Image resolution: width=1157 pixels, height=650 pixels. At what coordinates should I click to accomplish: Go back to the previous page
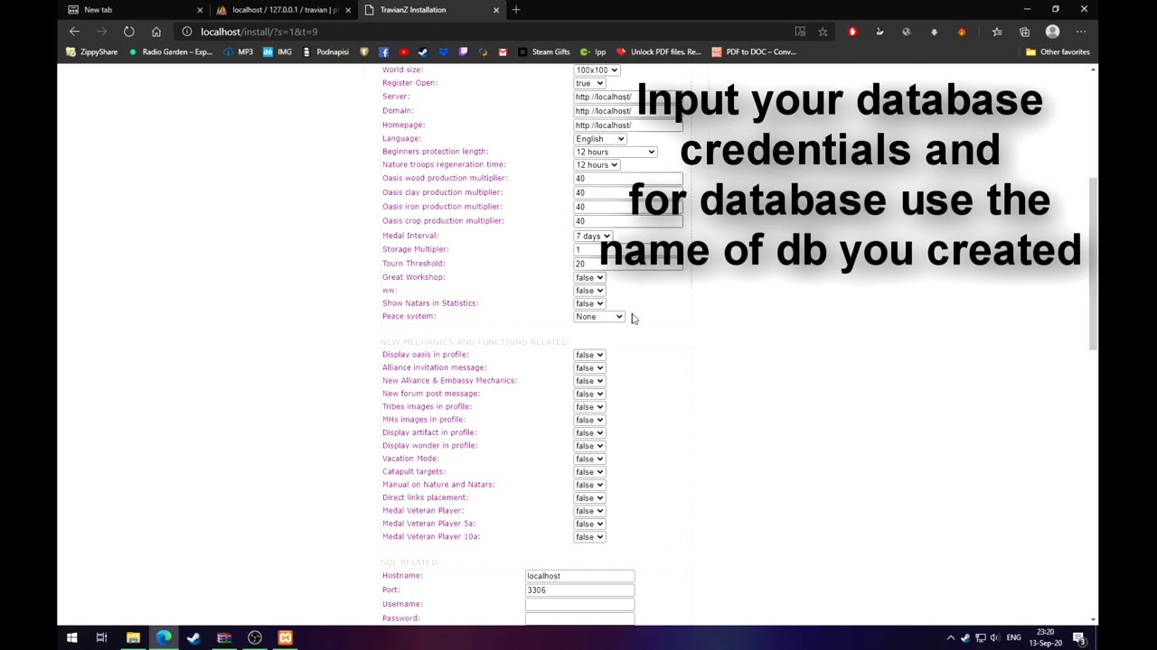(x=74, y=32)
